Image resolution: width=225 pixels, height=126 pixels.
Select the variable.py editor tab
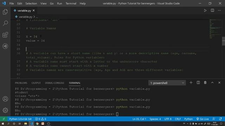click(x=24, y=10)
